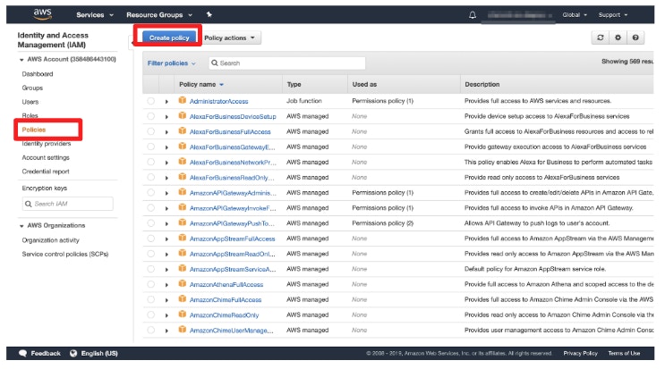The height and width of the screenshot is (369, 665).
Task: Open the Services menu
Action: tap(95, 15)
